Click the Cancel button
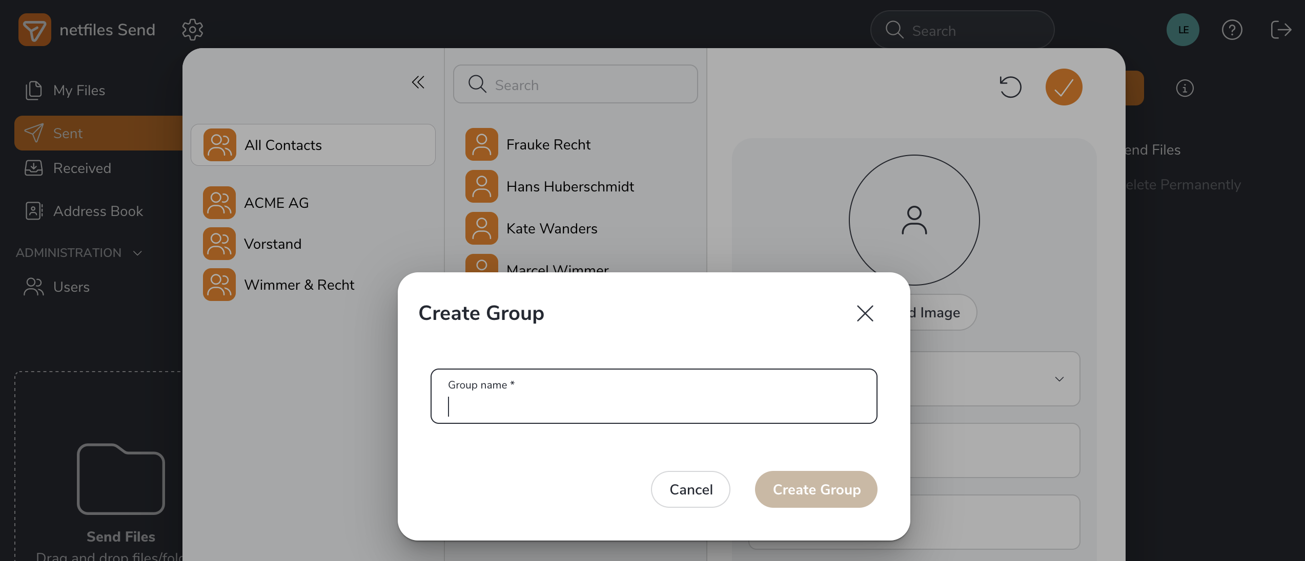 click(x=690, y=489)
